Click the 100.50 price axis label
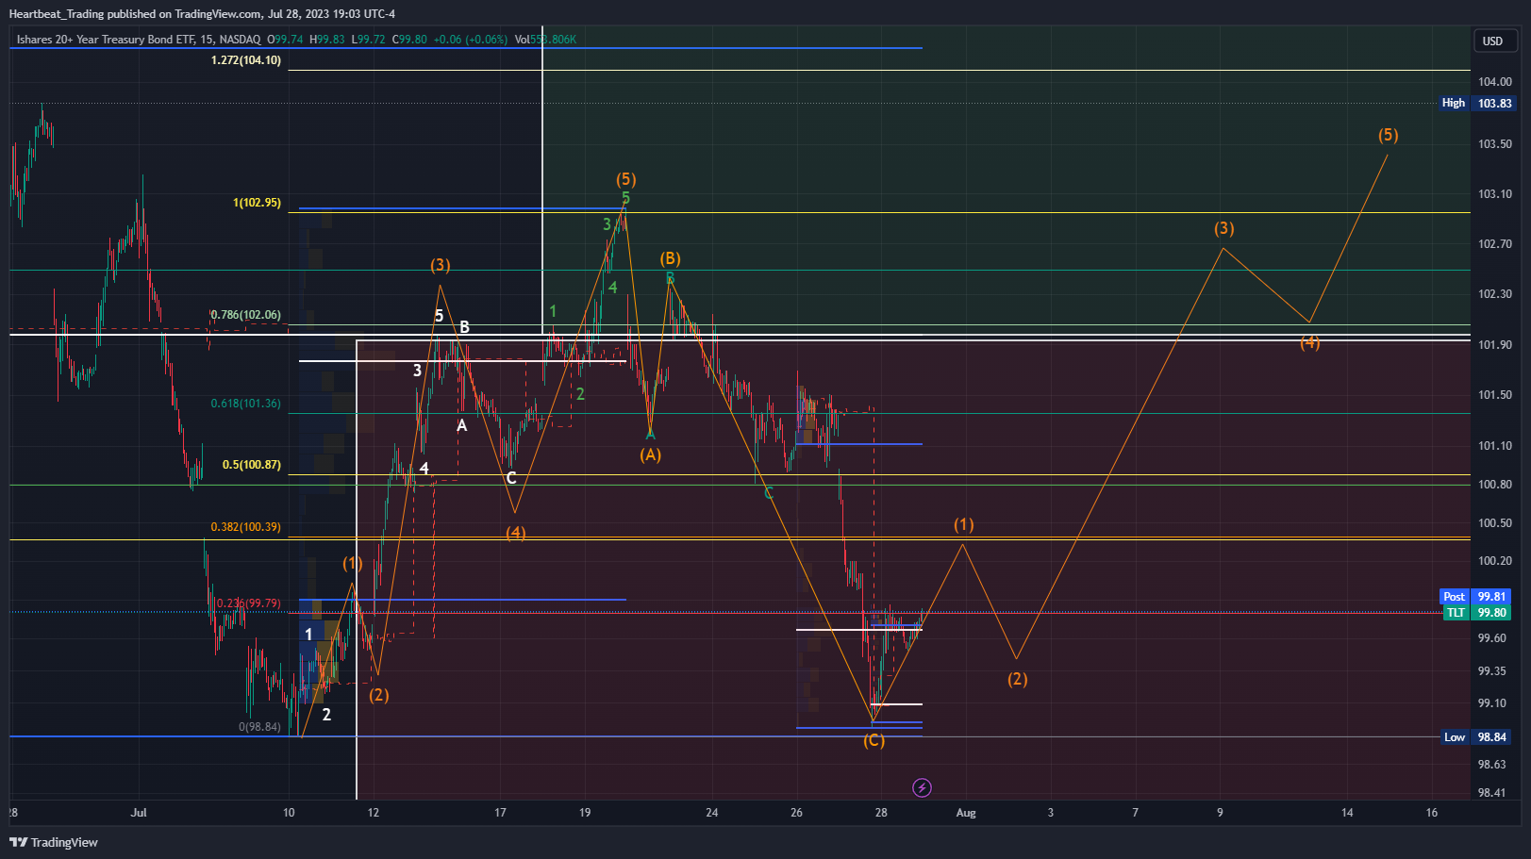This screenshot has width=1531, height=859. [x=1495, y=523]
